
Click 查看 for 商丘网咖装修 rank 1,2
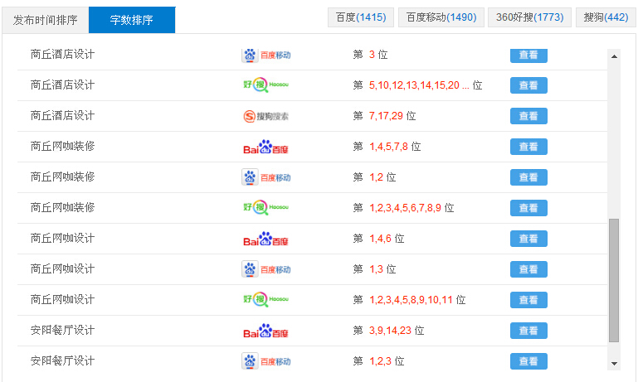coord(528,177)
